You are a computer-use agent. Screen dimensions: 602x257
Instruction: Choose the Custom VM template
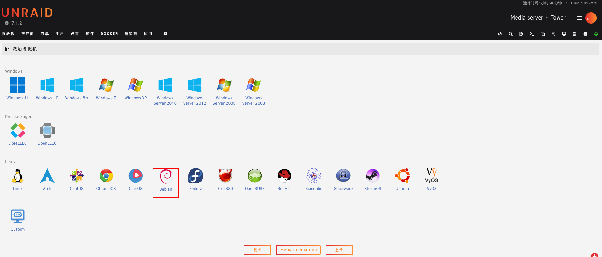click(18, 220)
